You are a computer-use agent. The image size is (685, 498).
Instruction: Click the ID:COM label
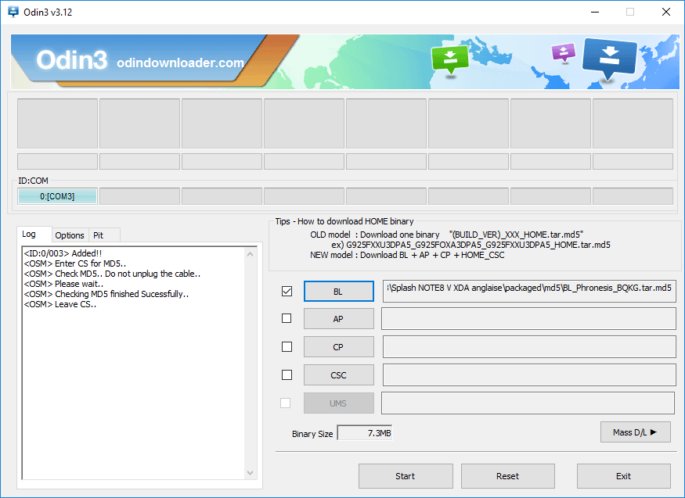coord(33,181)
